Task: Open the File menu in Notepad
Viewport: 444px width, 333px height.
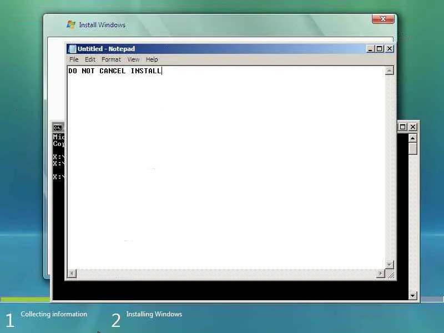Action: (74, 59)
